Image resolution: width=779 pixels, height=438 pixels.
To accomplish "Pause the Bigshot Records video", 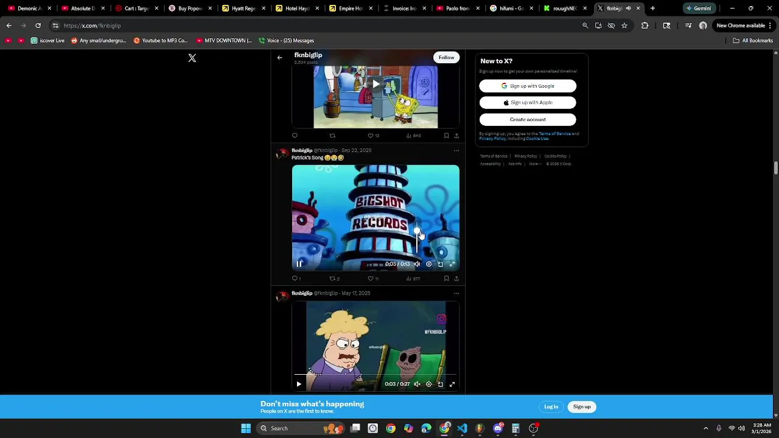I will (x=299, y=264).
